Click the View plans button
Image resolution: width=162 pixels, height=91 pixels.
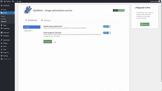pos(145,24)
